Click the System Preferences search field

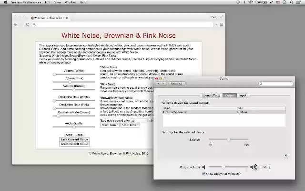point(276,84)
